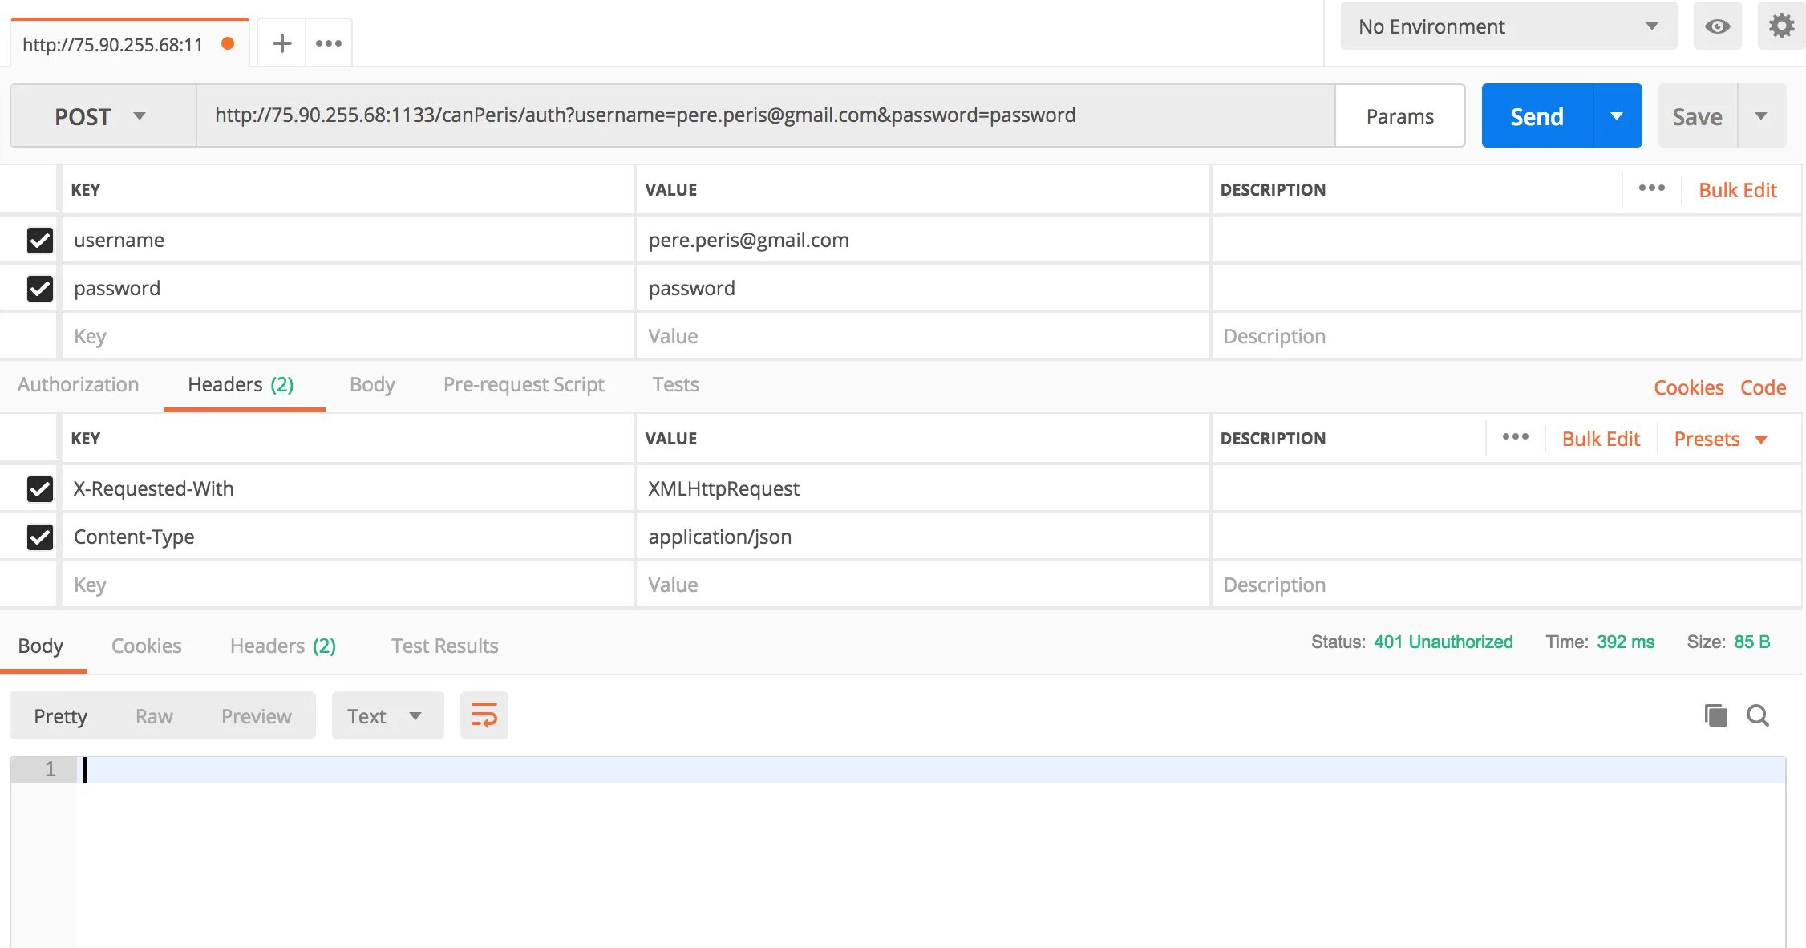This screenshot has height=948, width=1806.
Task: Open a new request tab with plus icon
Action: click(281, 43)
